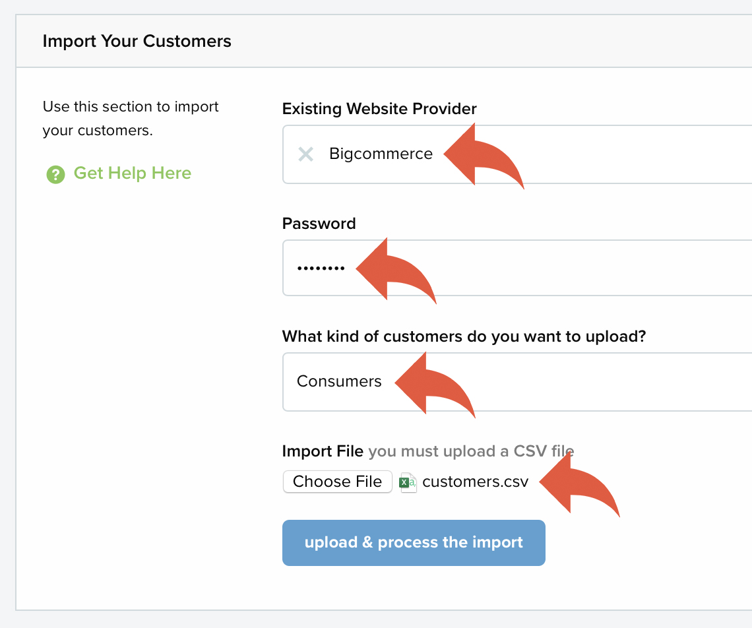This screenshot has width=752, height=628.
Task: Click the red arrow pointing at Bigcommerce
Action: (484, 156)
